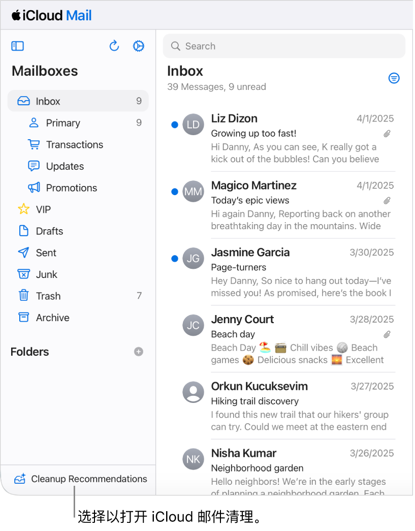Open the Primary category label

[63, 123]
